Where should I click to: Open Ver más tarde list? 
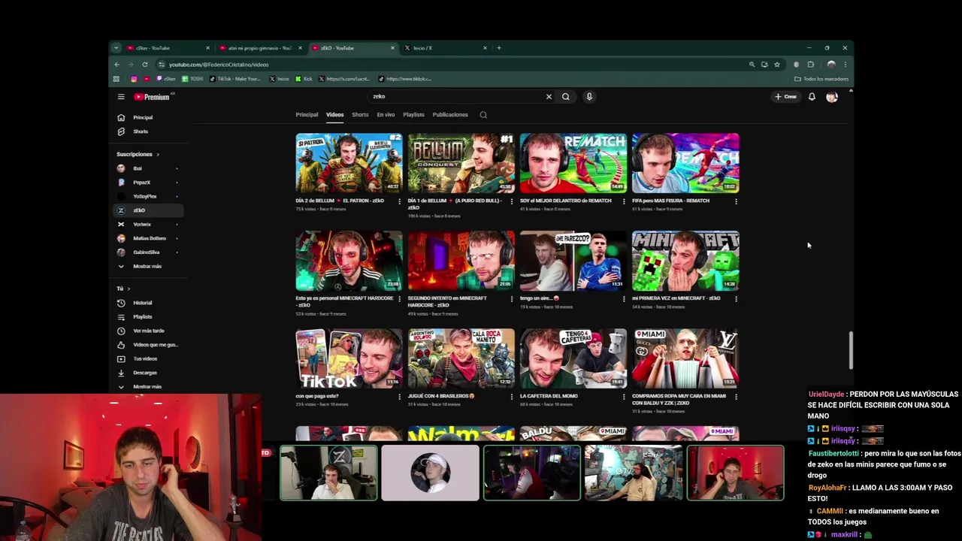[x=149, y=331]
